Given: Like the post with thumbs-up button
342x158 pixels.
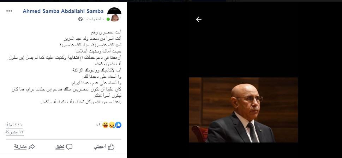Looking at the screenshot, I should tap(104, 147).
